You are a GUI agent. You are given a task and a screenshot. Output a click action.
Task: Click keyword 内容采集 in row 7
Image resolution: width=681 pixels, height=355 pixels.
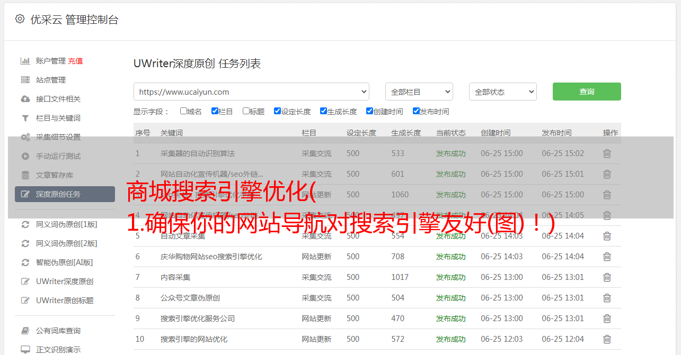pos(175,277)
